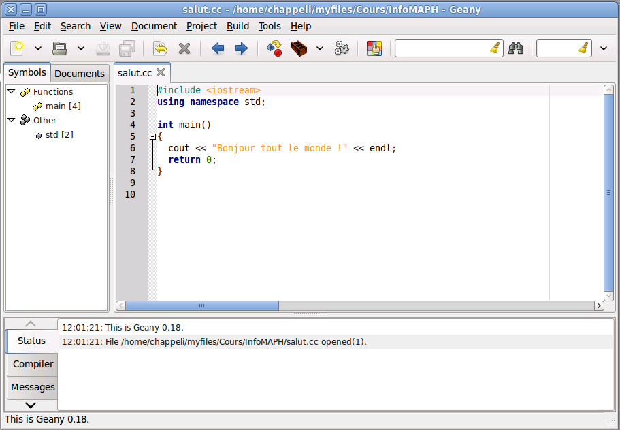The width and height of the screenshot is (620, 430).
Task: Close current file with the toolbar X icon
Action: 184,48
